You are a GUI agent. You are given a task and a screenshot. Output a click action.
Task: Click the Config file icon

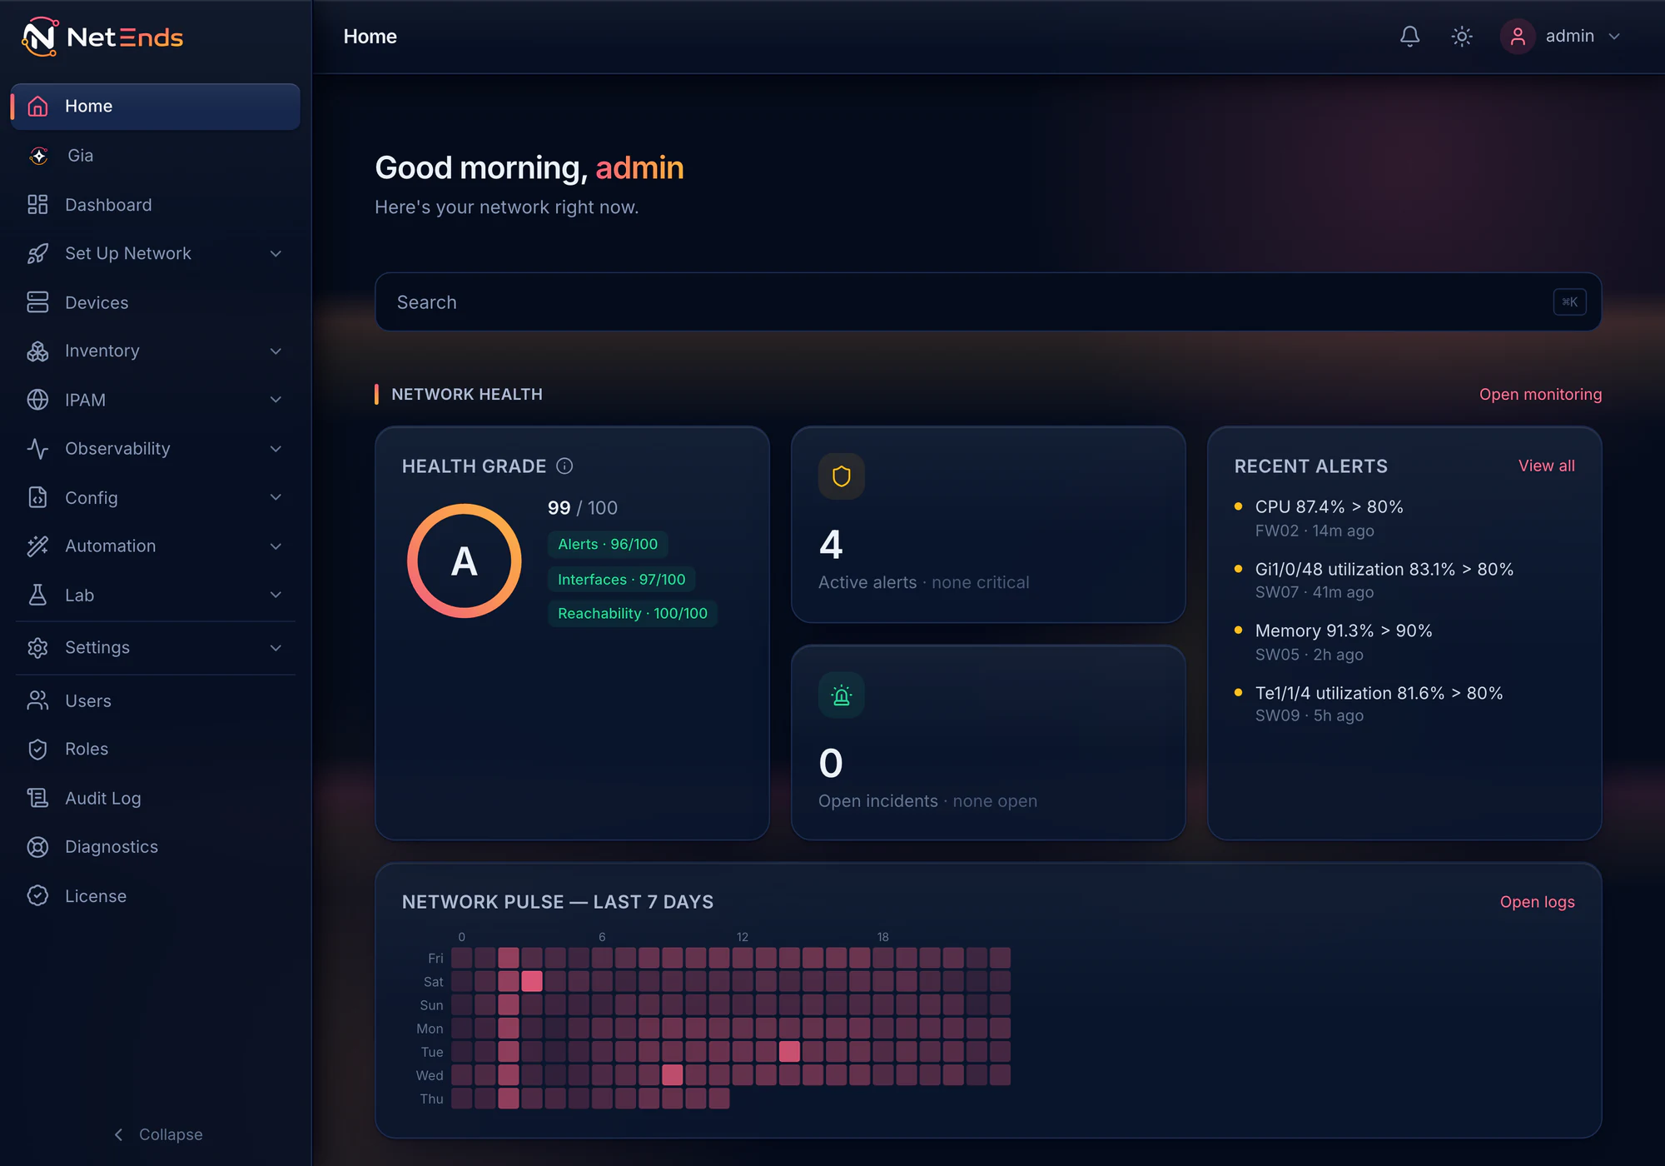[x=37, y=497]
